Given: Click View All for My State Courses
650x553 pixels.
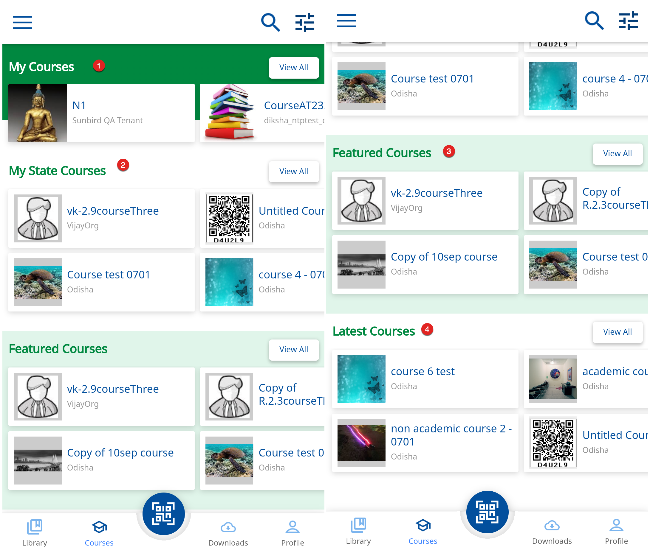Looking at the screenshot, I should point(294,172).
